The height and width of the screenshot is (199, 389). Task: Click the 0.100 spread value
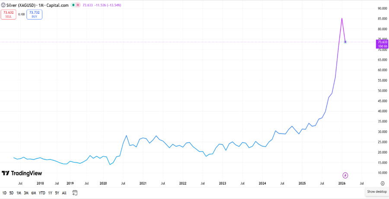pos(21,14)
